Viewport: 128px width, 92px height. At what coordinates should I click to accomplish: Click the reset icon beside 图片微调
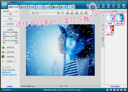click(17, 11)
